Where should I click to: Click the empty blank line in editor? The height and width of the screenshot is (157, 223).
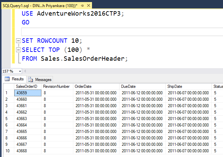pos(122,32)
